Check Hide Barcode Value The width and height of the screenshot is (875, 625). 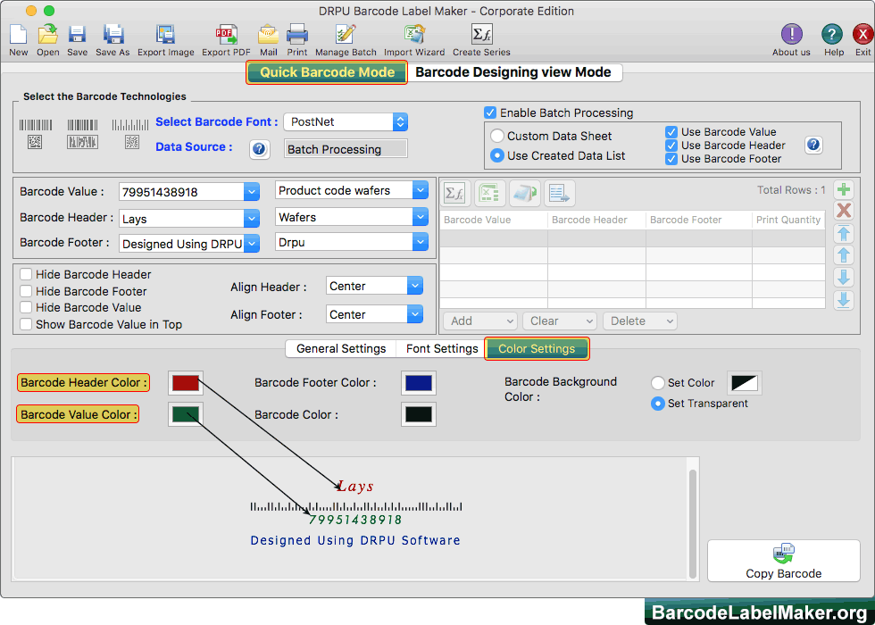pyautogui.click(x=26, y=307)
